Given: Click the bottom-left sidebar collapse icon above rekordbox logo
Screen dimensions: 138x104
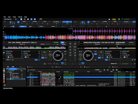Looking at the screenshot, I should click(5, 85).
